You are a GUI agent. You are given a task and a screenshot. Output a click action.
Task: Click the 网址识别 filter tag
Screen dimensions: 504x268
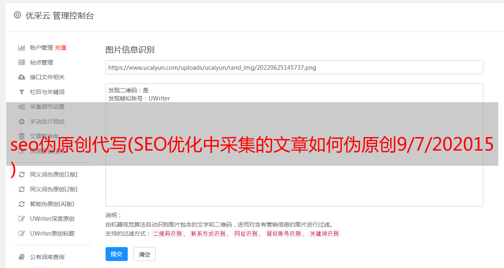click(x=246, y=234)
